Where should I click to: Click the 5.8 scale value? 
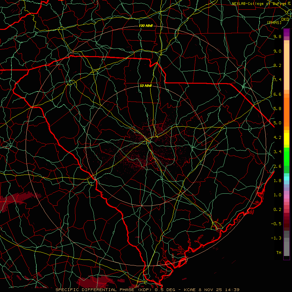(x=277, y=108)
